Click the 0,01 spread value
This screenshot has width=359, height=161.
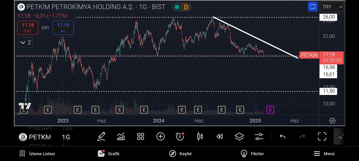point(45,28)
